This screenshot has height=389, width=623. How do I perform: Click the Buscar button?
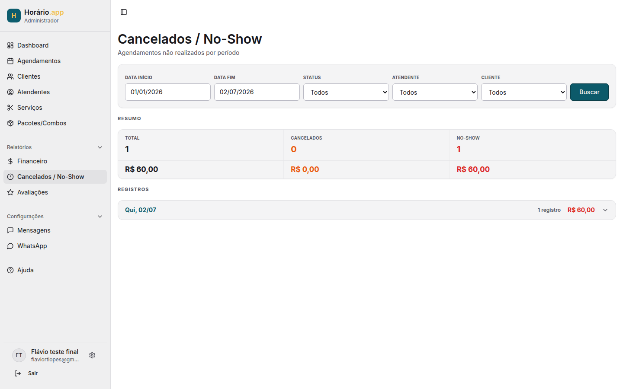pos(589,92)
